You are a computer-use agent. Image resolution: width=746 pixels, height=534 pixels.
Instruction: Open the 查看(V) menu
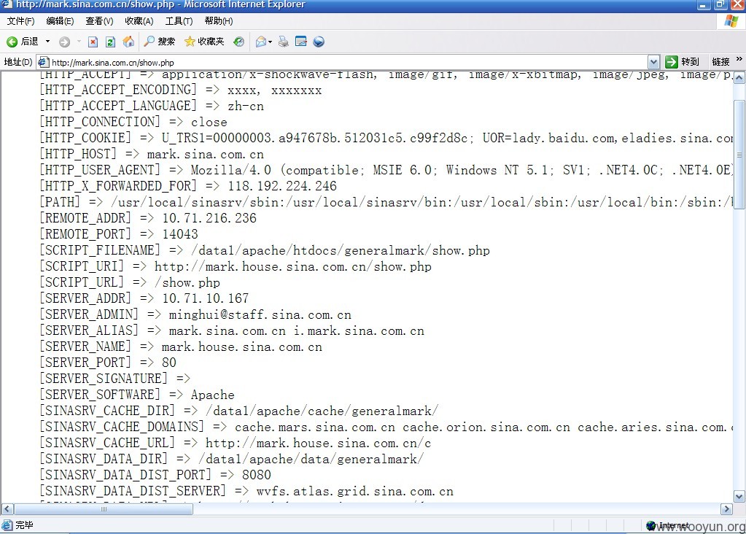[x=99, y=21]
